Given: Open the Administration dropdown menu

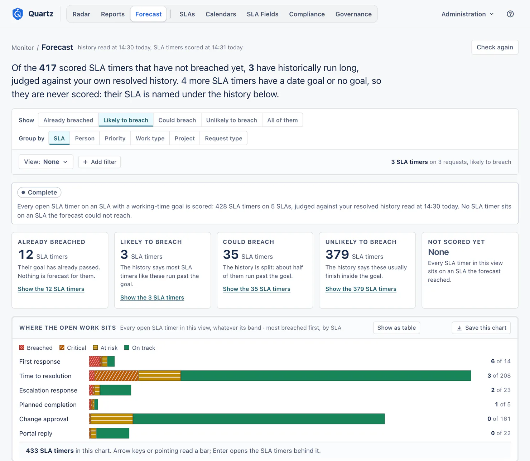Looking at the screenshot, I should (467, 14).
